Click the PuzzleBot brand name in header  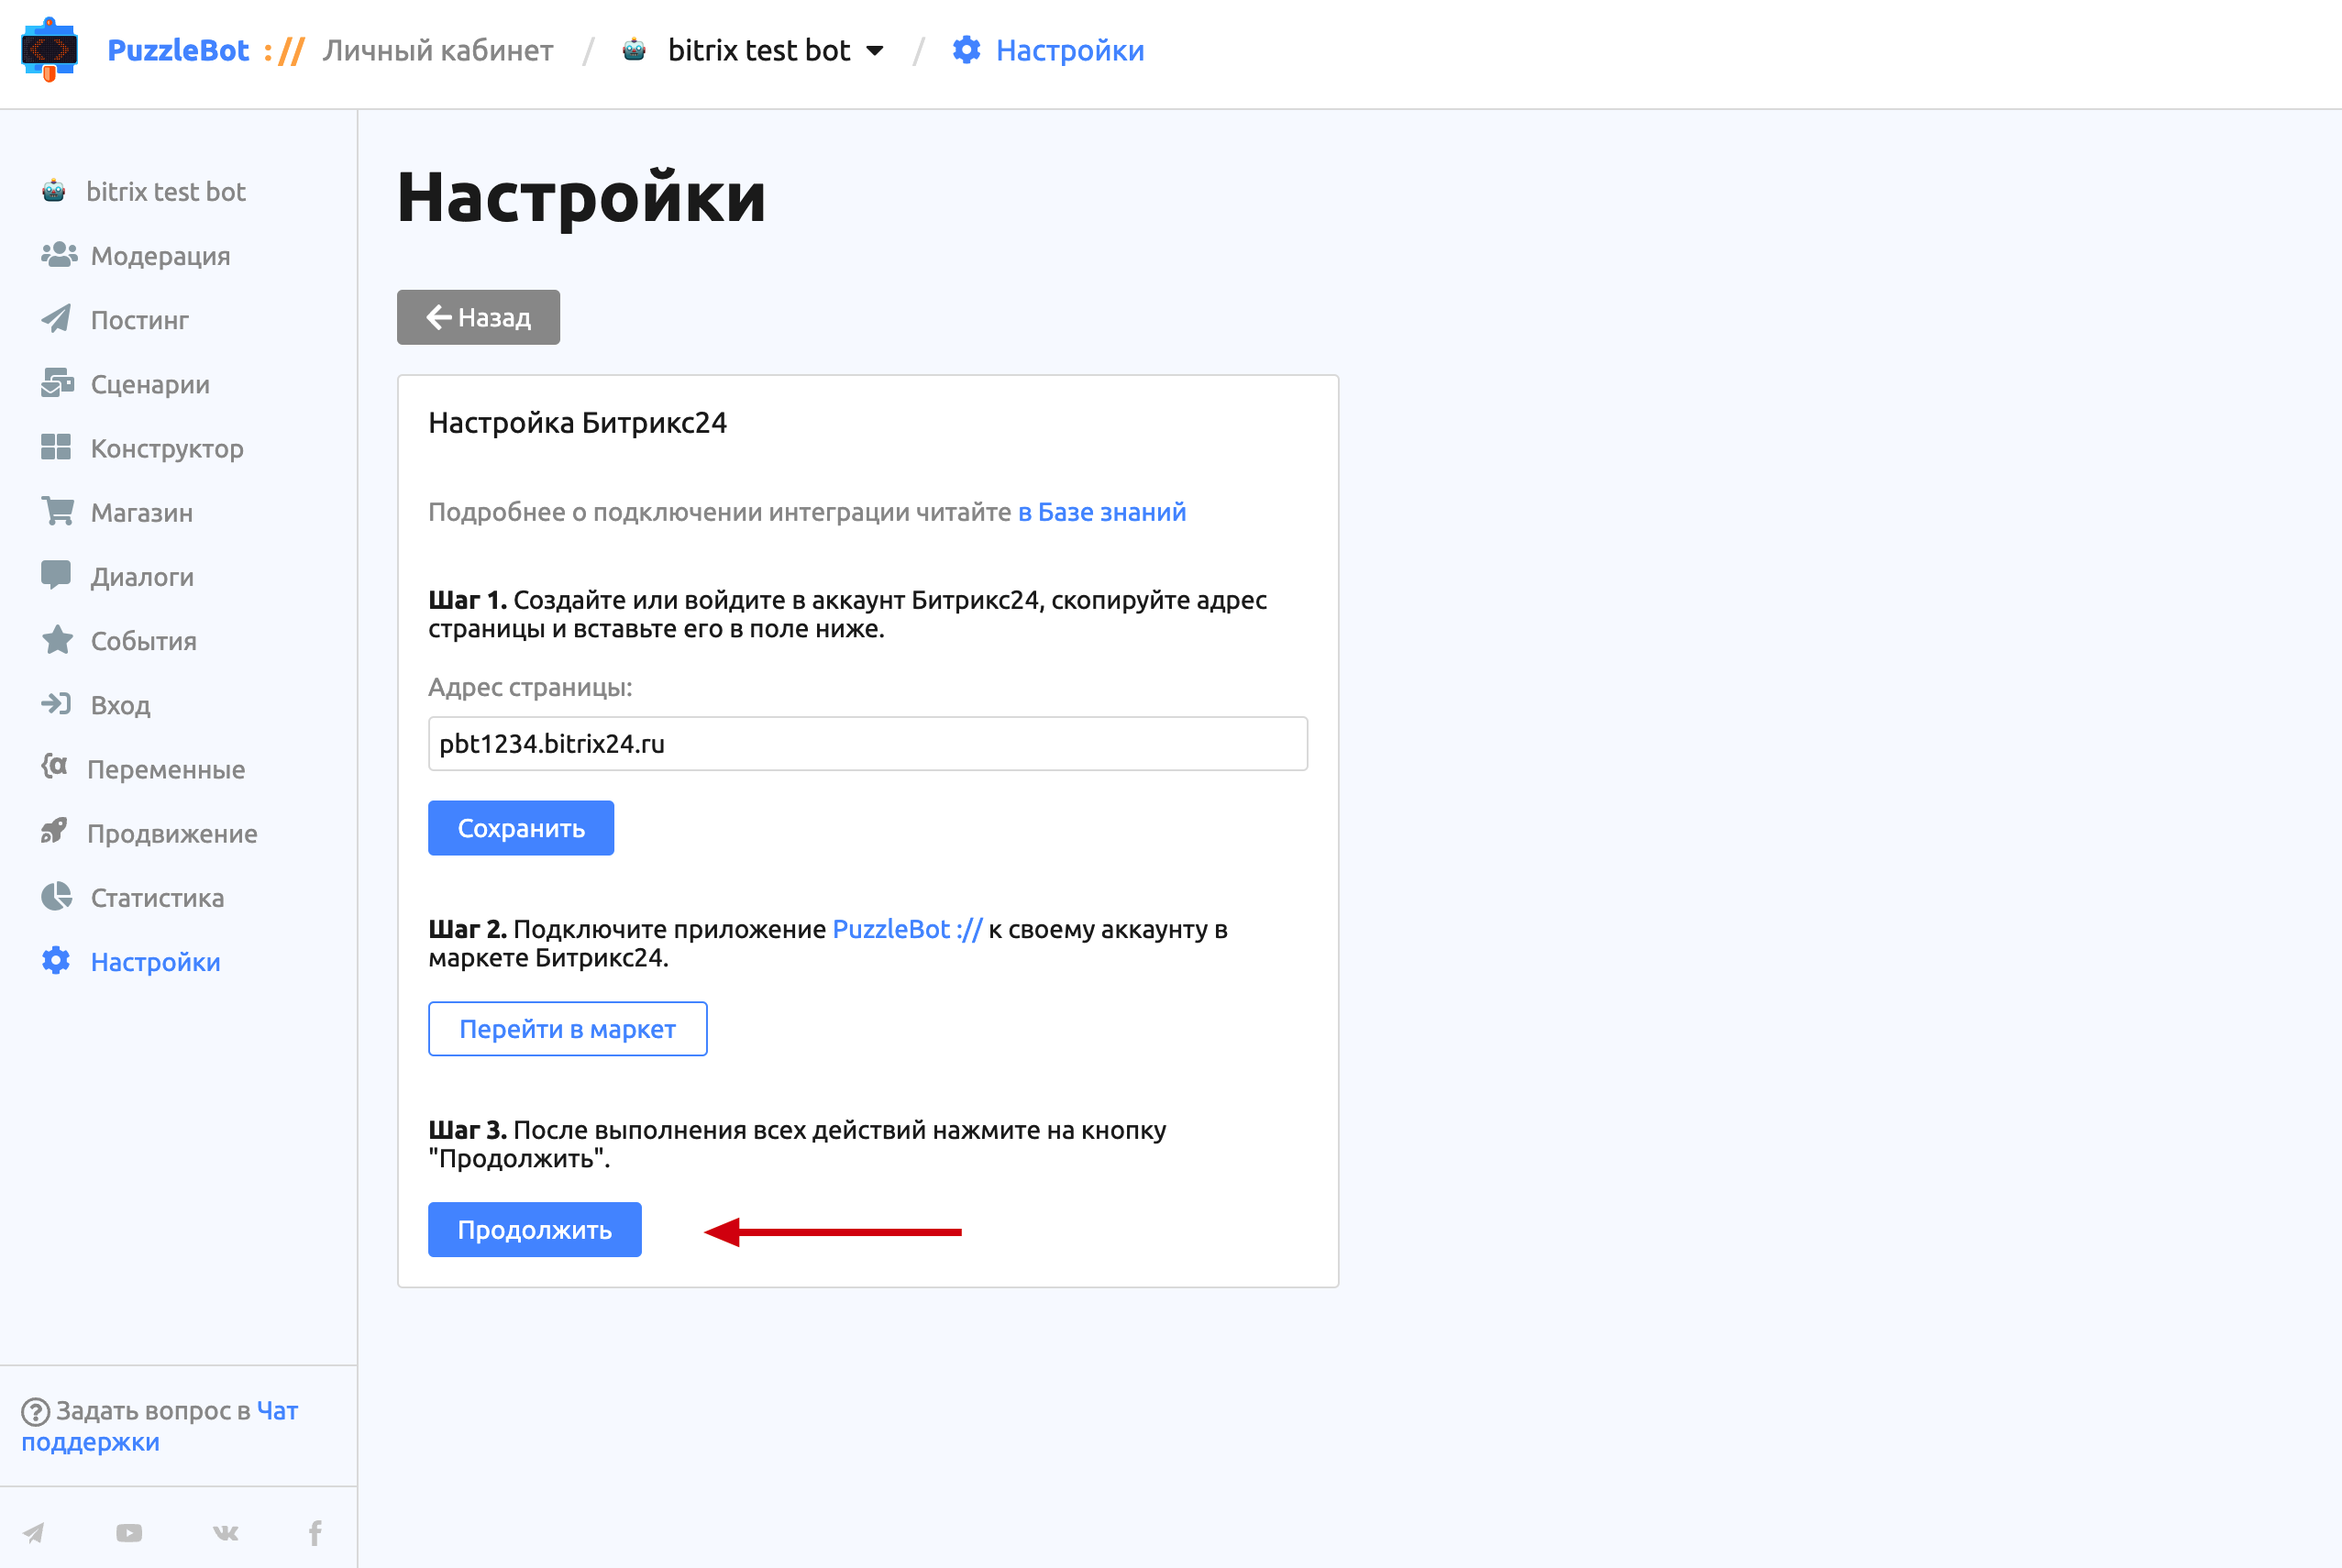[178, 50]
